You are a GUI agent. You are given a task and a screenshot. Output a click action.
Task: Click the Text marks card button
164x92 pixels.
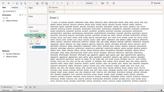[x=44, y=36]
